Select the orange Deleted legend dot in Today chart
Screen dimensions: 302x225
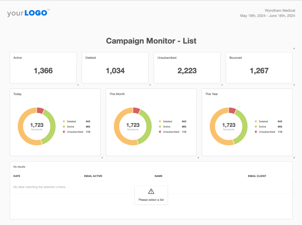pyautogui.click(x=64, y=122)
